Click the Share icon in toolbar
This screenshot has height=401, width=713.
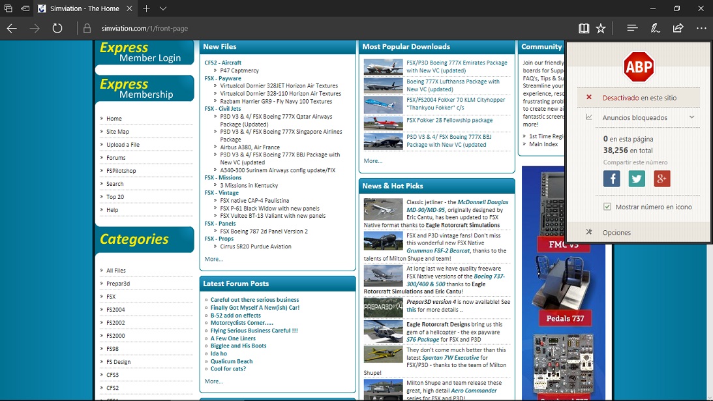678,28
